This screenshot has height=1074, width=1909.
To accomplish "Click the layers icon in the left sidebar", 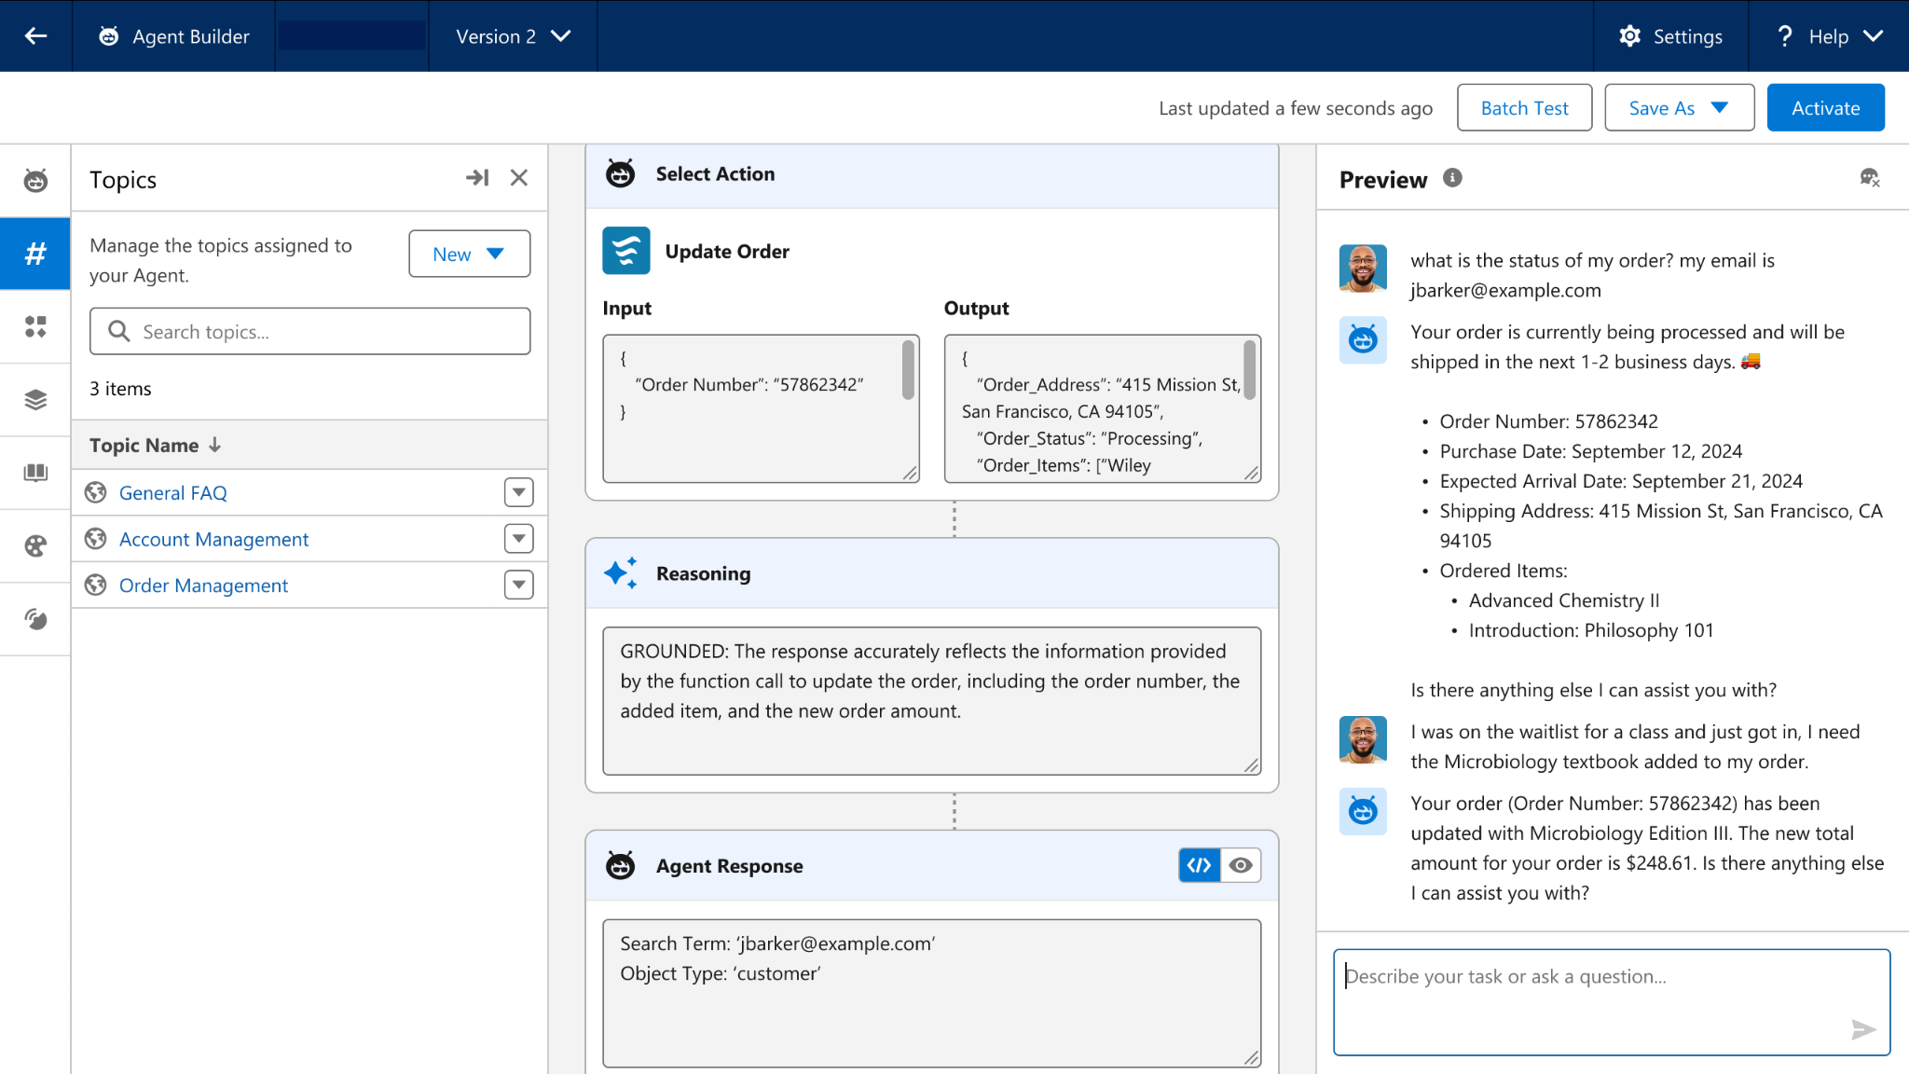I will point(35,399).
